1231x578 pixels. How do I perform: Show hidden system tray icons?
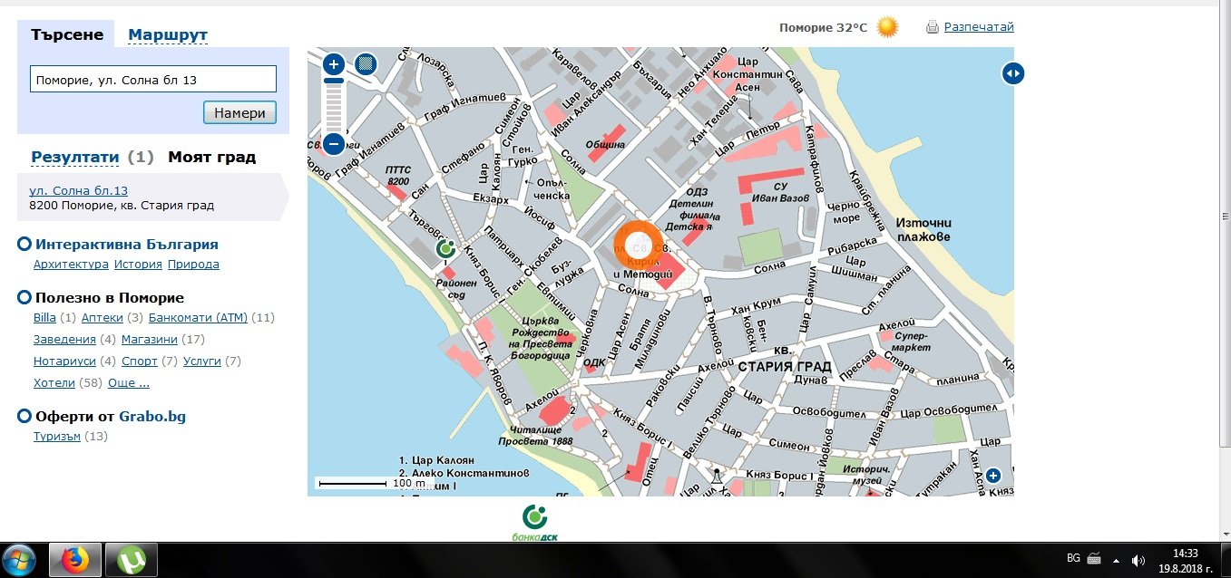1117,559
